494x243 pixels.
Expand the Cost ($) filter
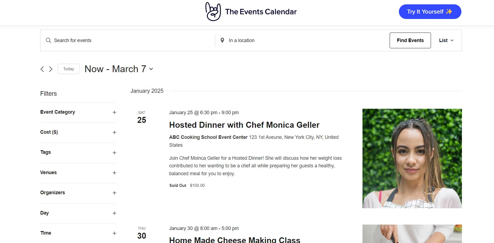[x=114, y=132]
